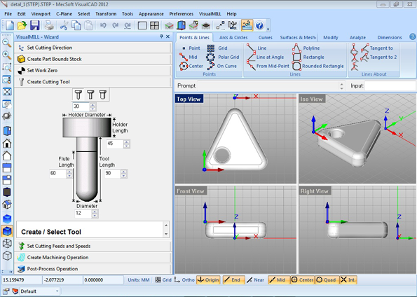Click the Polyline tool

(x=306, y=48)
